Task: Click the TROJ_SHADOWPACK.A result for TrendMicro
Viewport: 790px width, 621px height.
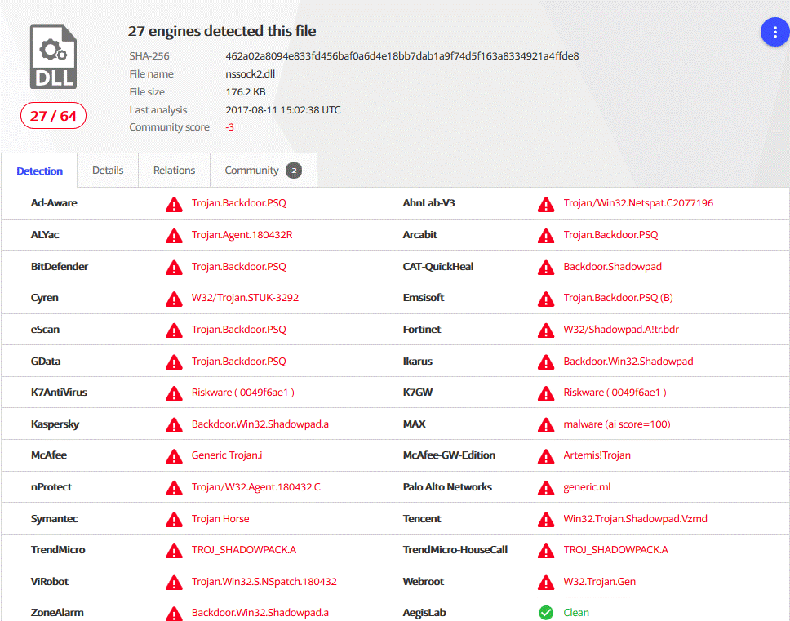Action: [244, 550]
